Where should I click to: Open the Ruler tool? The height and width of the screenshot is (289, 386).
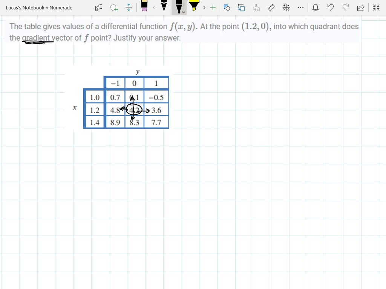[271, 7]
